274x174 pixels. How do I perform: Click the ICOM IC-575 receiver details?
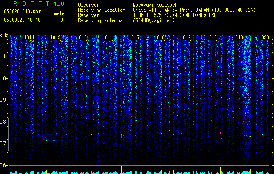pyautogui.click(x=175, y=15)
